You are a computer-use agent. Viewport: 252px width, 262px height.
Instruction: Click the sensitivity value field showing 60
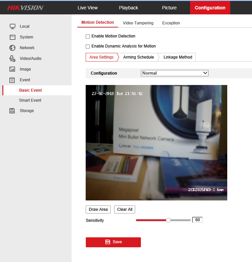[197, 220]
